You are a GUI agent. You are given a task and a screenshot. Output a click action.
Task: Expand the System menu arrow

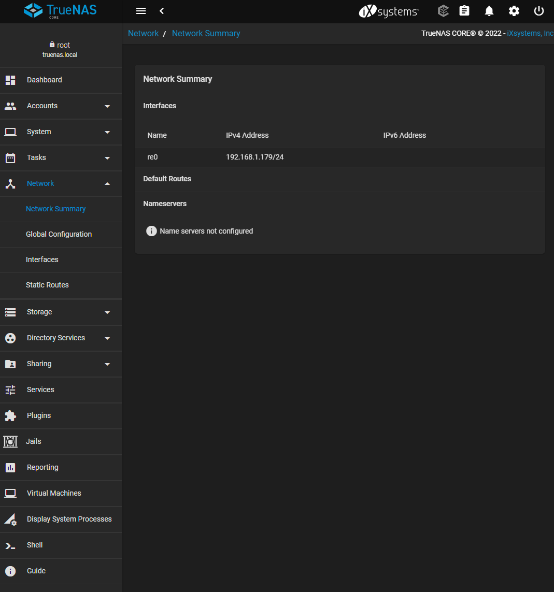click(x=107, y=132)
